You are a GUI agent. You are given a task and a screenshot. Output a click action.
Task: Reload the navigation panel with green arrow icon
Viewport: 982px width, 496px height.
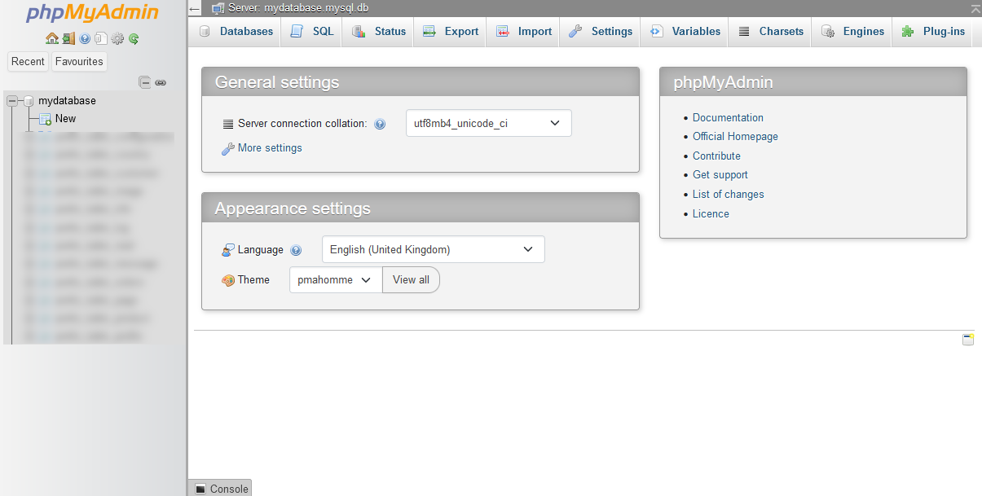133,38
